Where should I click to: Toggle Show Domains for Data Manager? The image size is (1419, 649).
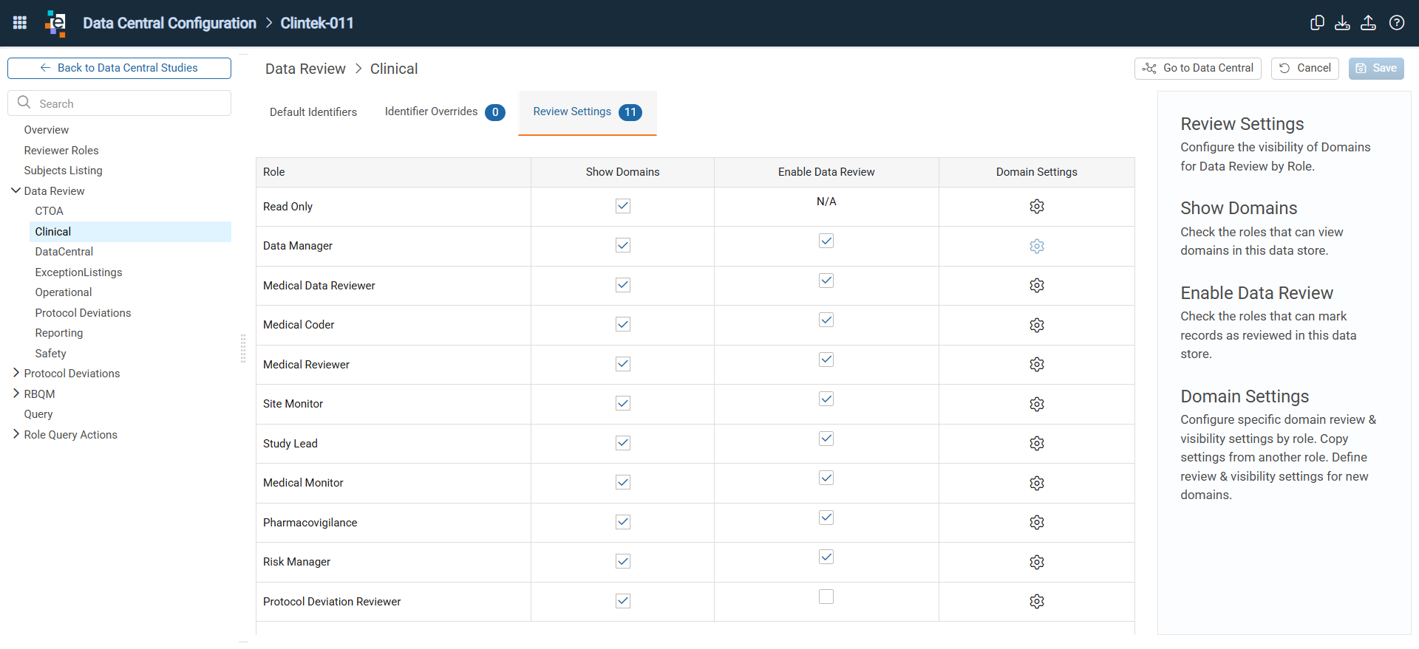(623, 245)
